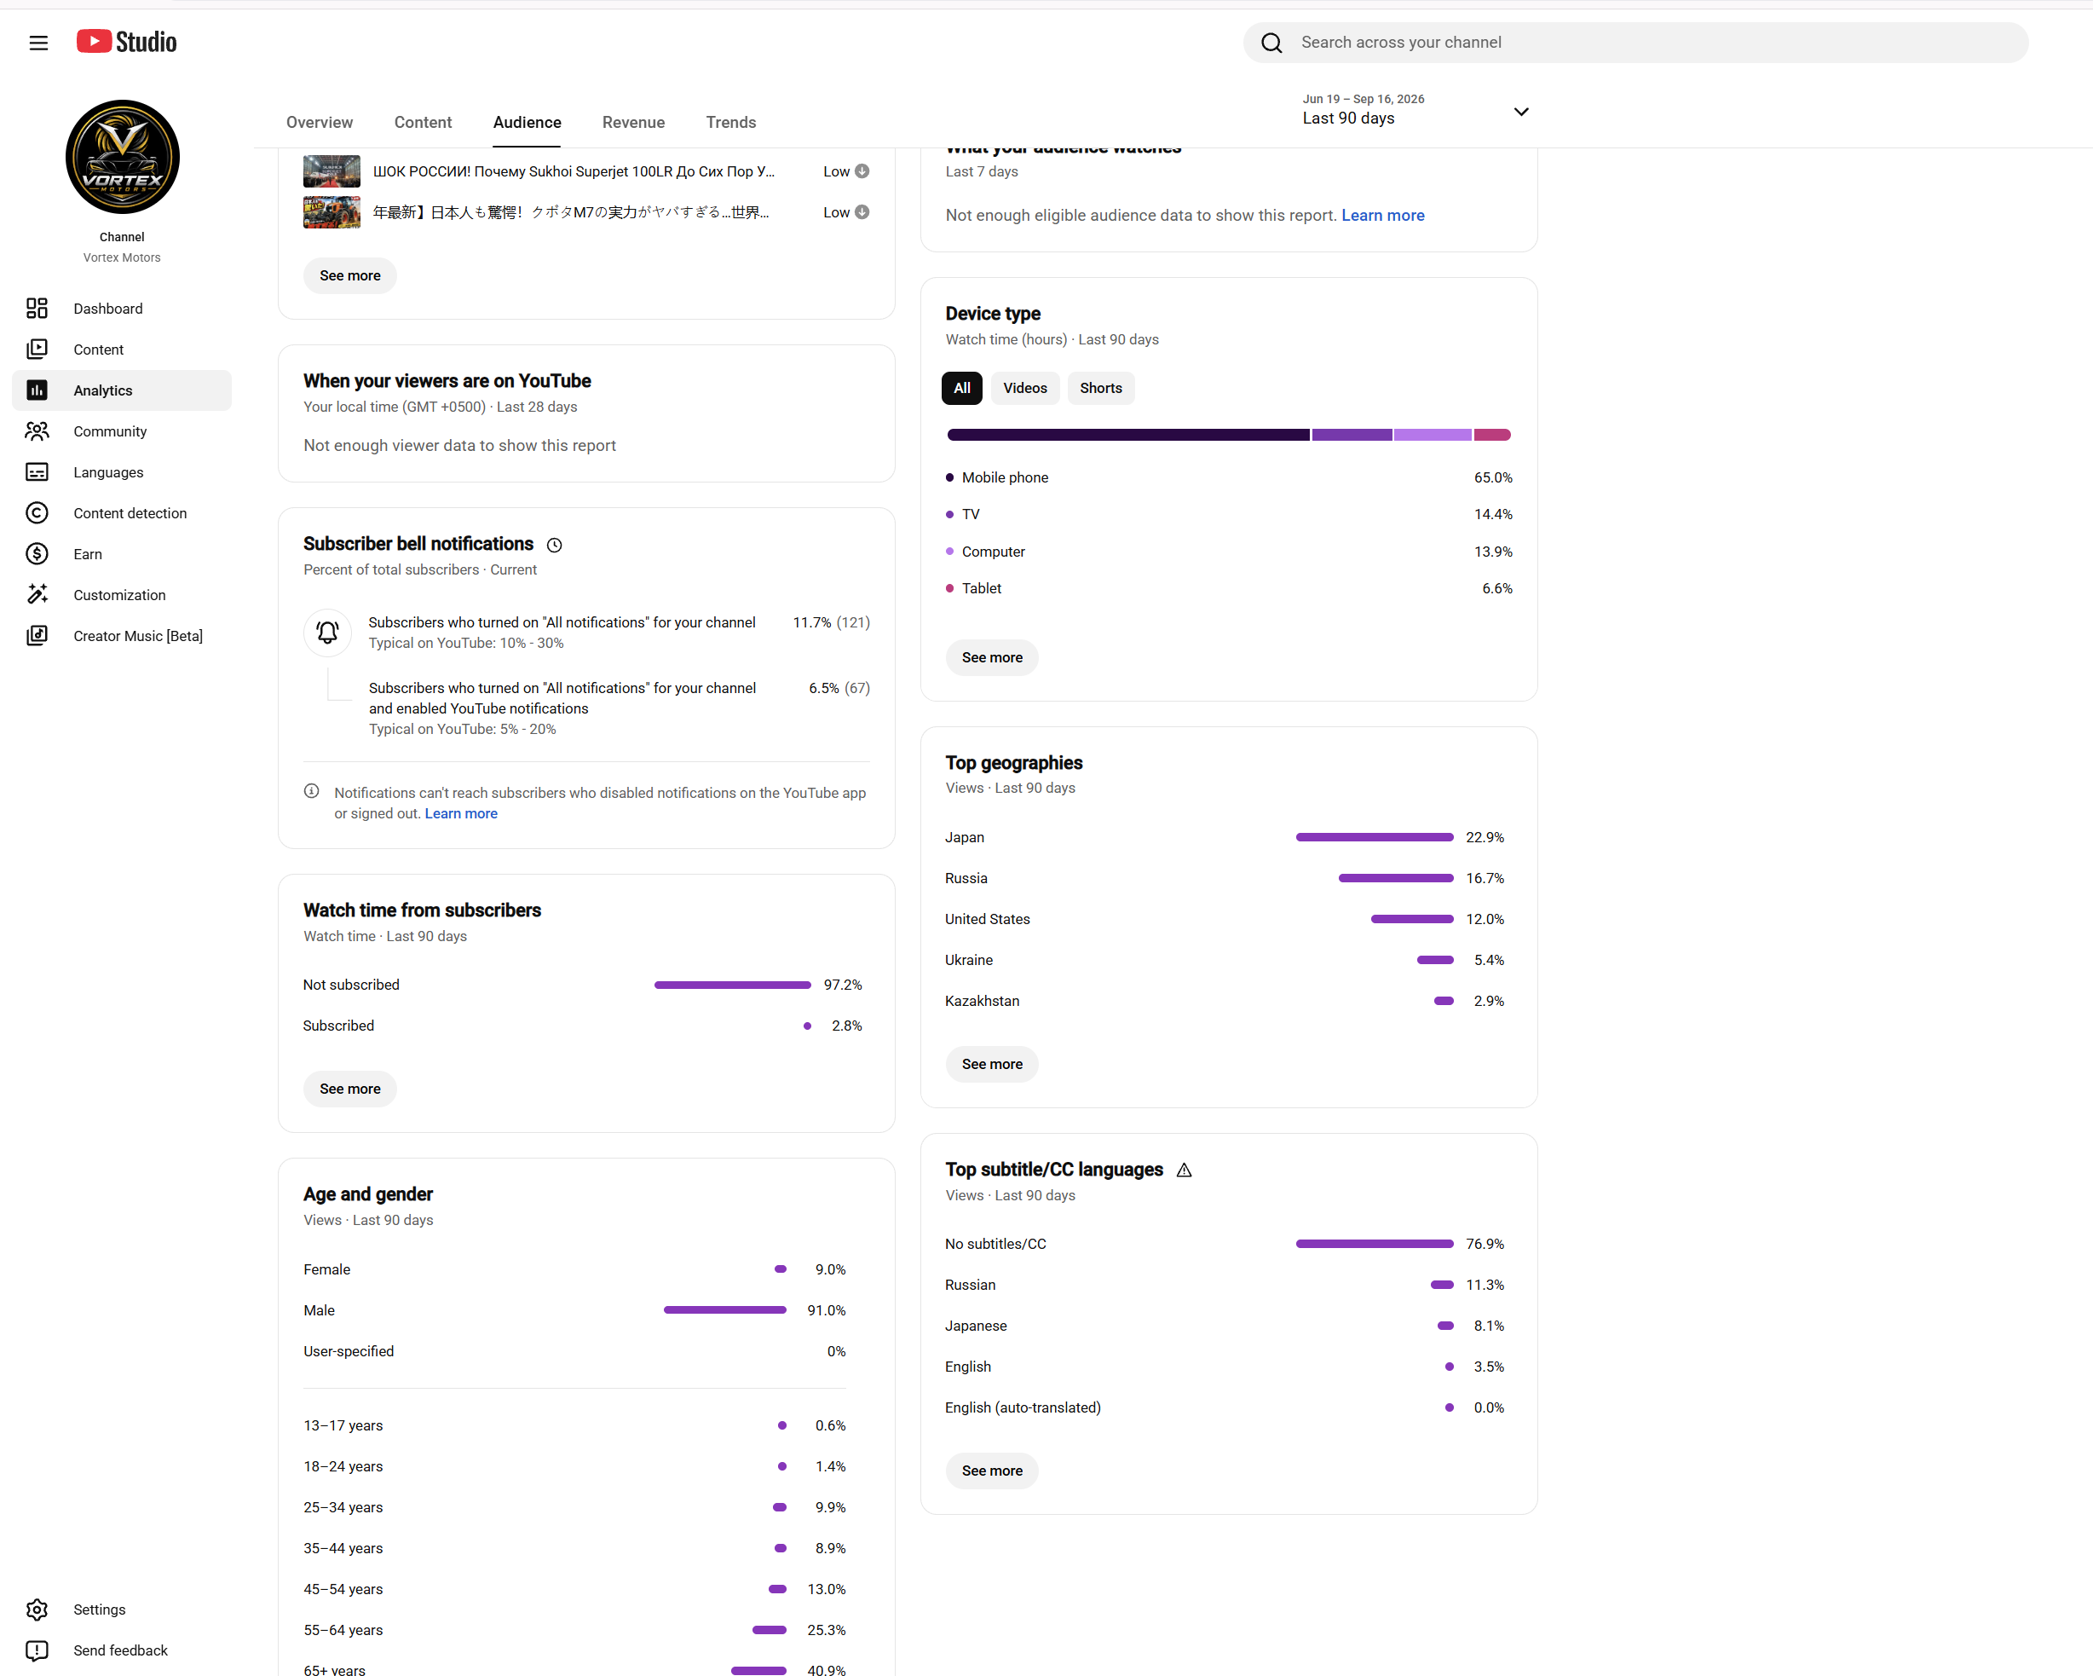This screenshot has width=2093, height=1676.
Task: Open Learn more in audience watches card
Action: click(x=1382, y=216)
